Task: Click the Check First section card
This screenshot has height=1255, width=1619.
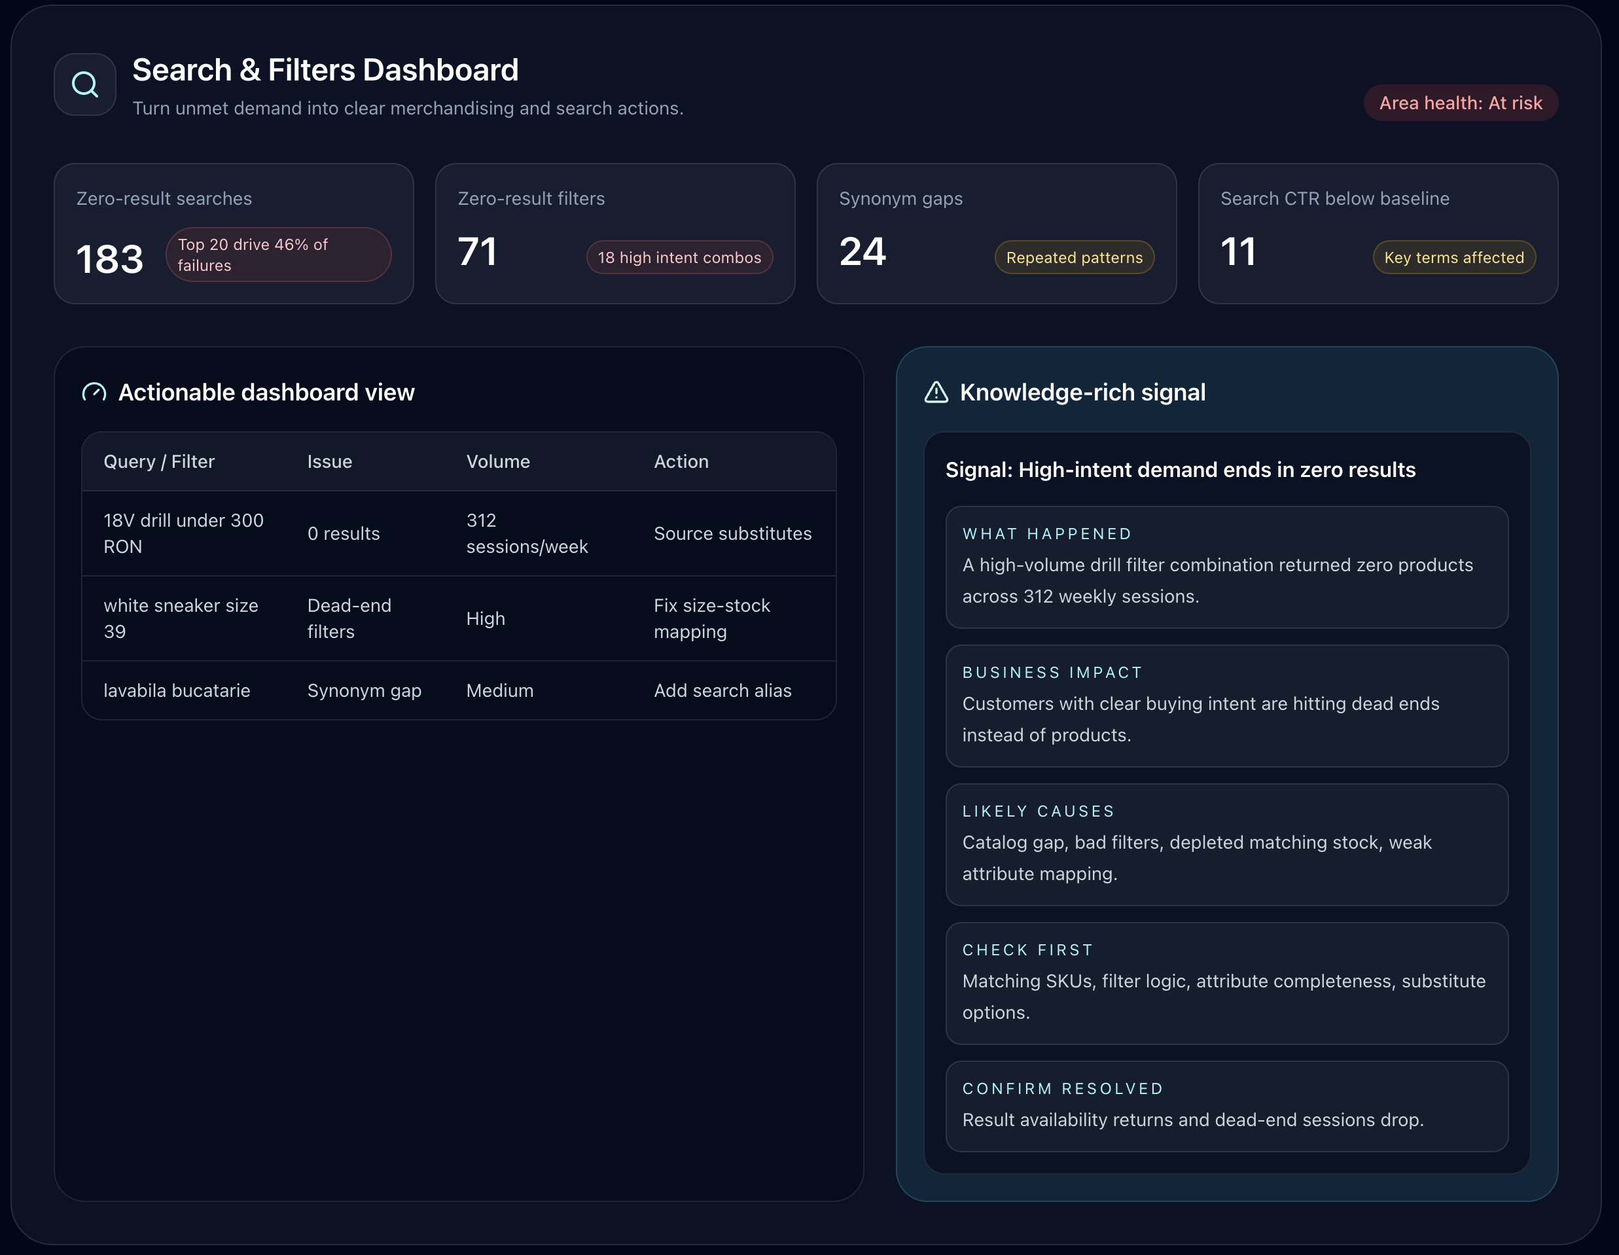Action: [x=1226, y=983]
